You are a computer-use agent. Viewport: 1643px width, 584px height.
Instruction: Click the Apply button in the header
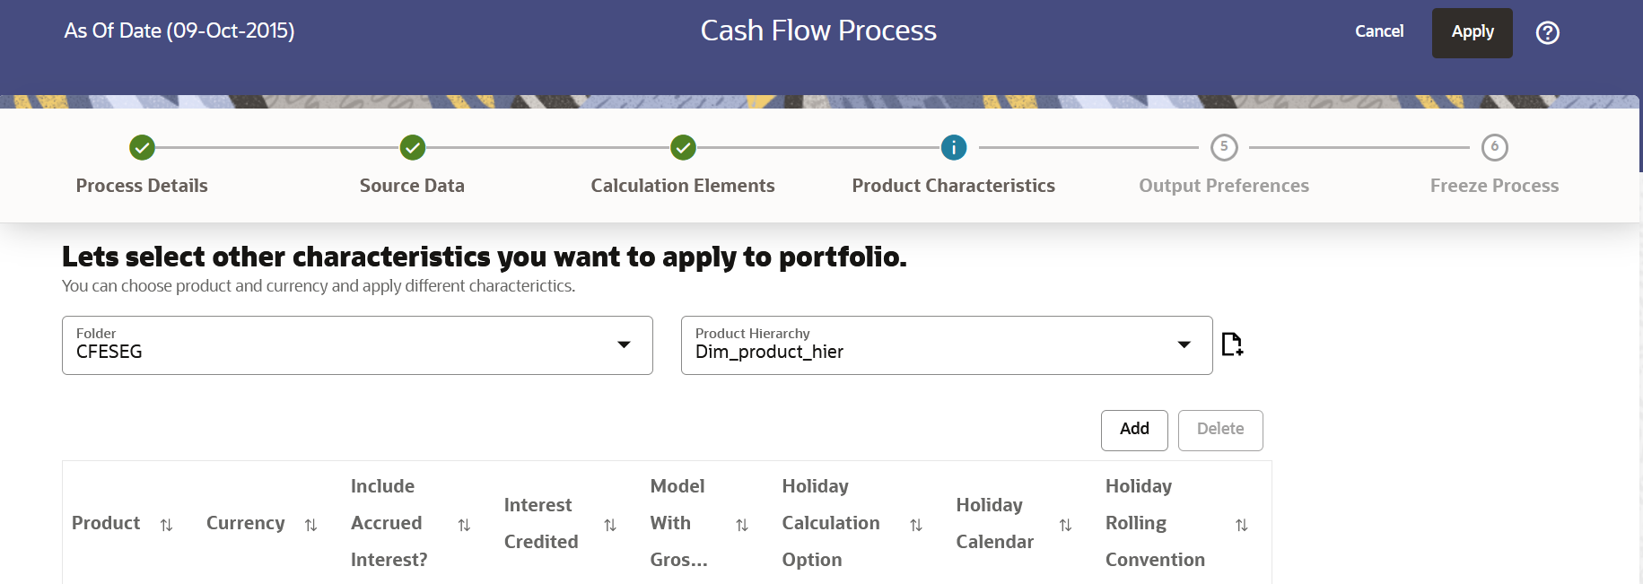click(x=1472, y=32)
